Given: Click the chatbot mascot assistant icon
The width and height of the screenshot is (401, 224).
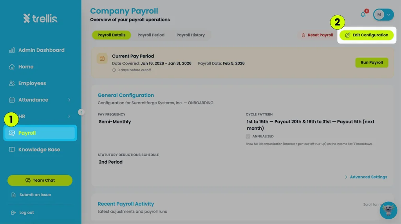Looking at the screenshot, I should [x=388, y=210].
